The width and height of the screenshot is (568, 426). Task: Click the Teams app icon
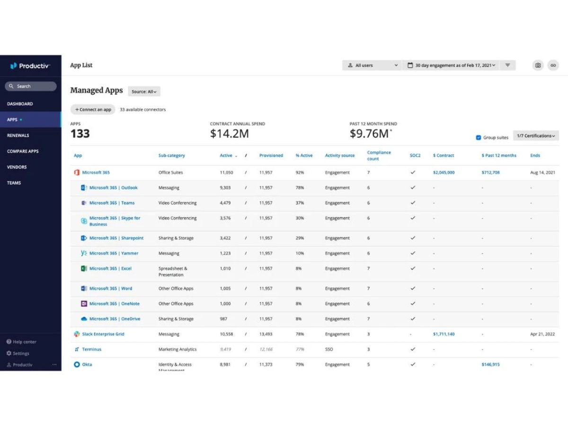pyautogui.click(x=84, y=203)
